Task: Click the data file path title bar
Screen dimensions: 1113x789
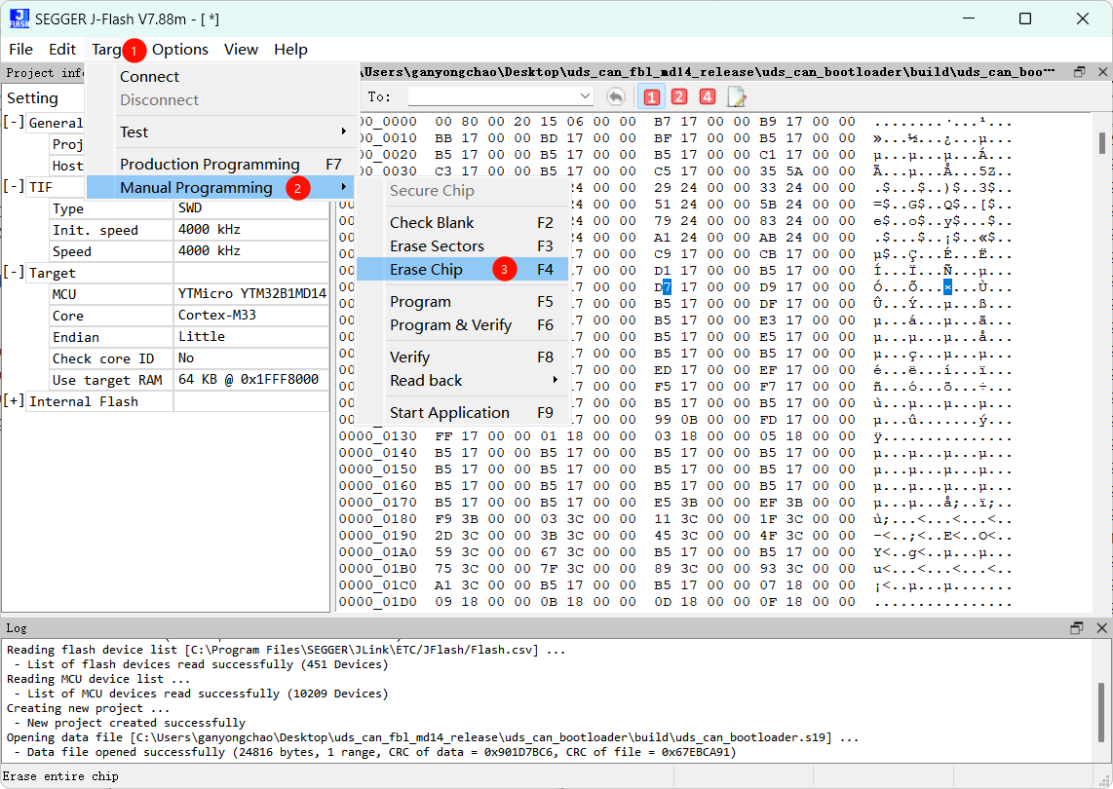Action: pos(707,72)
